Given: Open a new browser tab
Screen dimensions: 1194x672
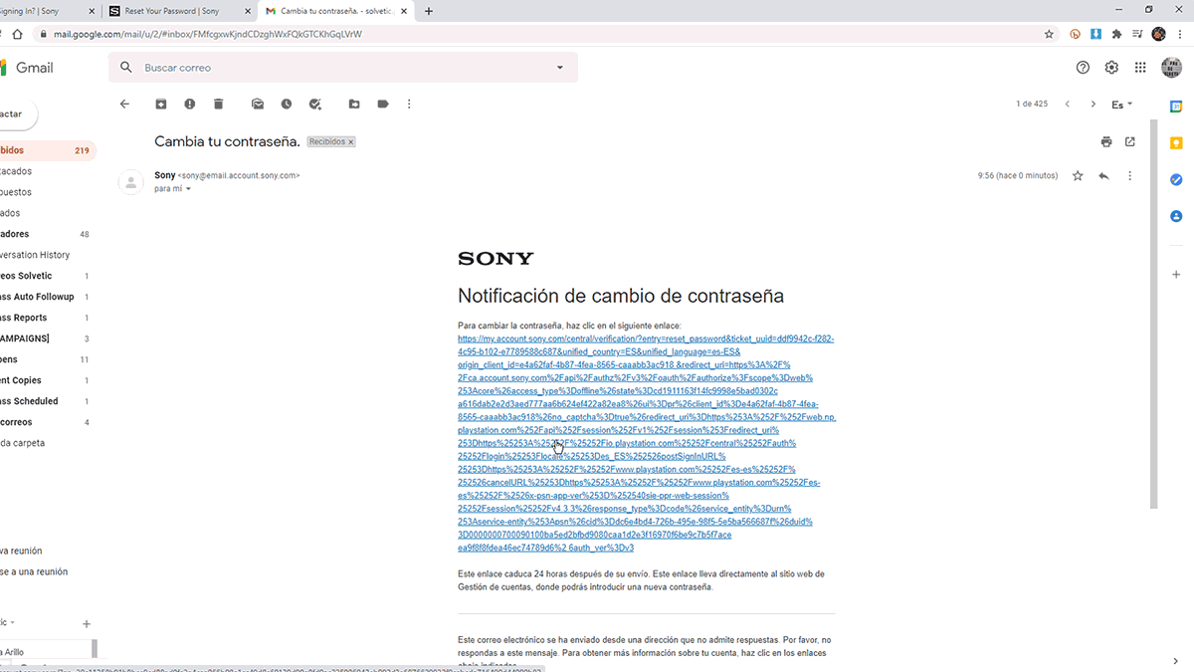Looking at the screenshot, I should (x=429, y=11).
